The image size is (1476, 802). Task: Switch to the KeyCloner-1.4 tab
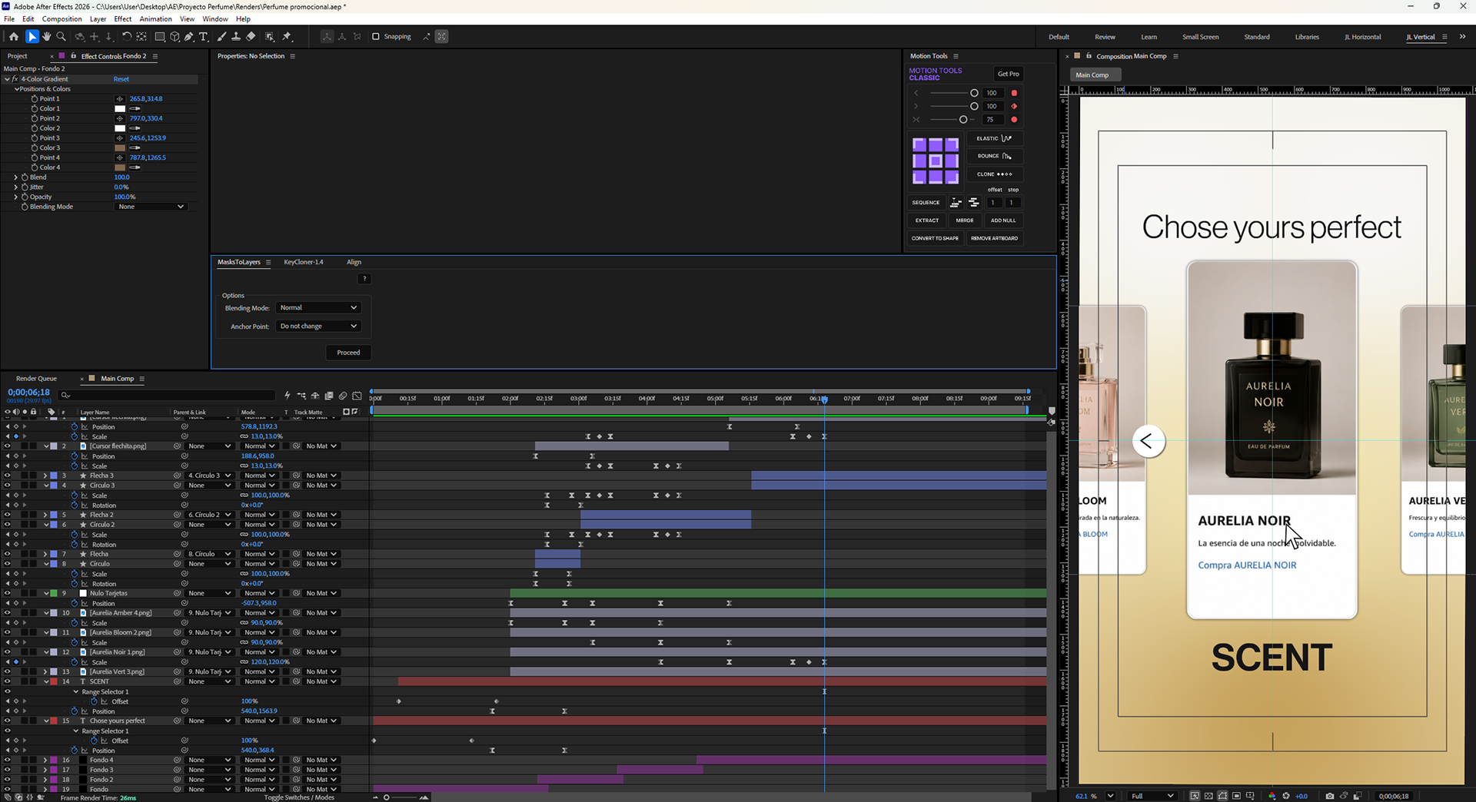pos(304,262)
